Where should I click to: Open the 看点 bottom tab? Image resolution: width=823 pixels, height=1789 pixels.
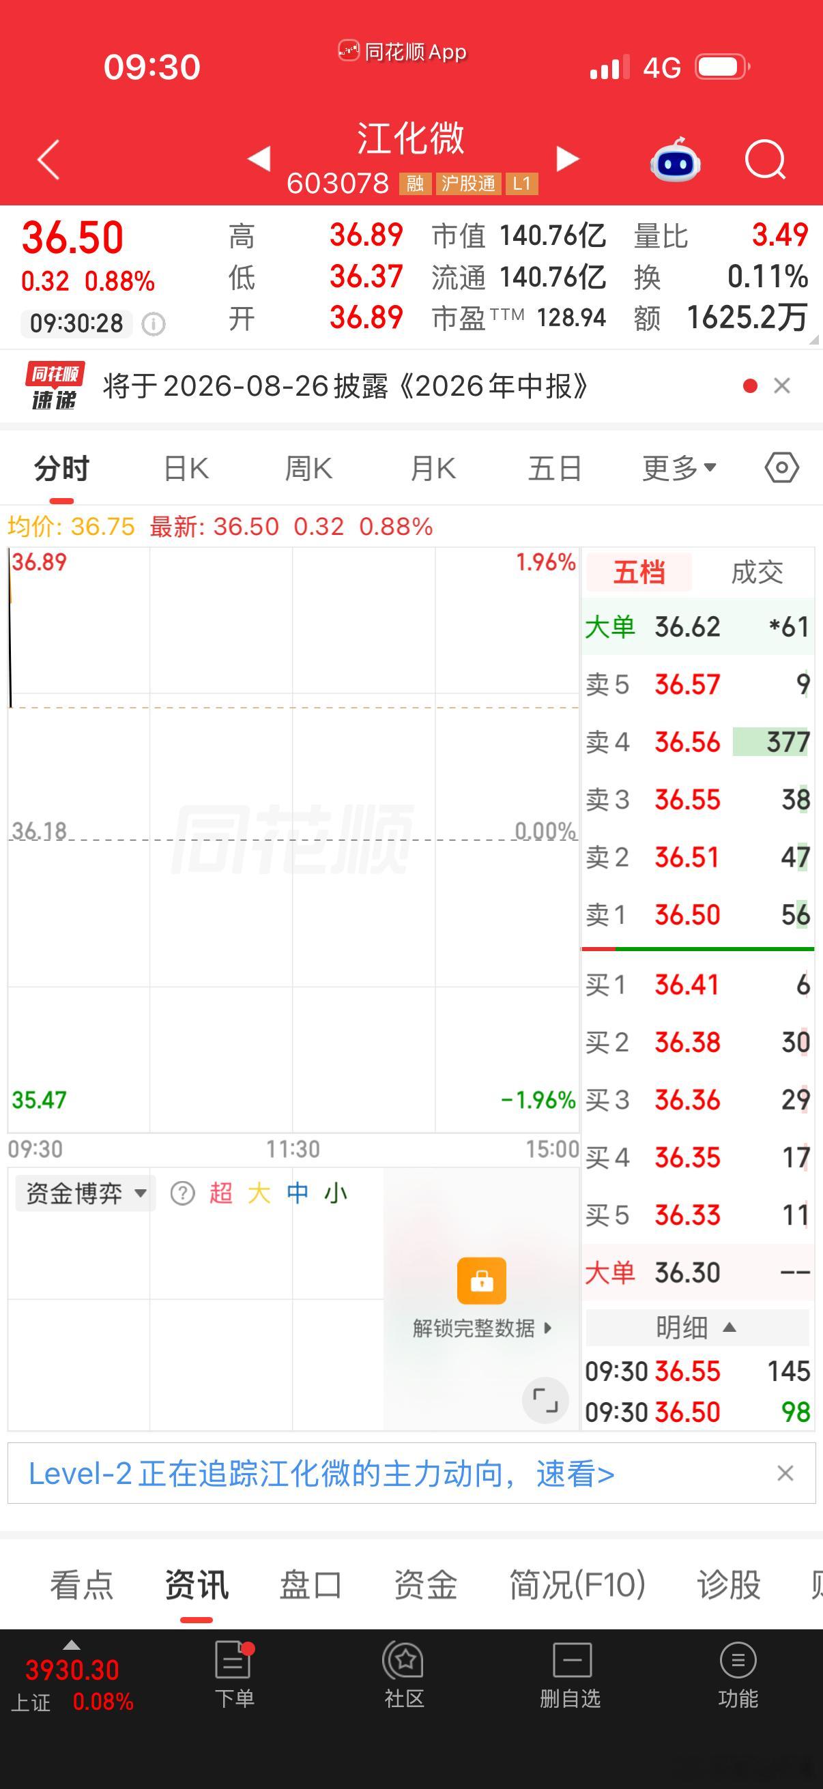coord(81,1586)
